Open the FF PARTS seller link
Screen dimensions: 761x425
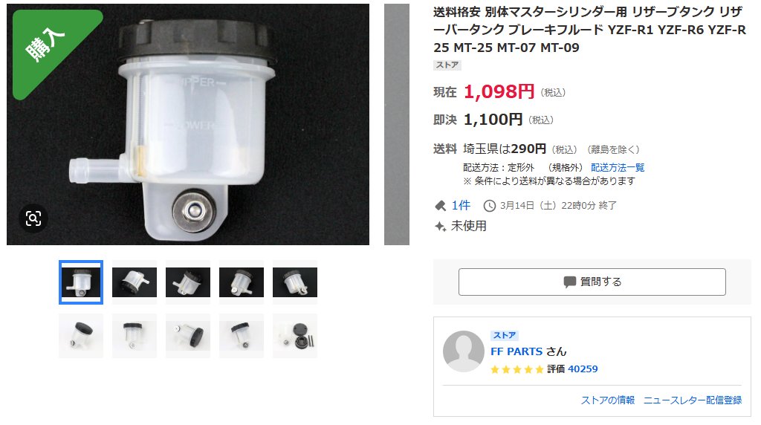tap(516, 351)
